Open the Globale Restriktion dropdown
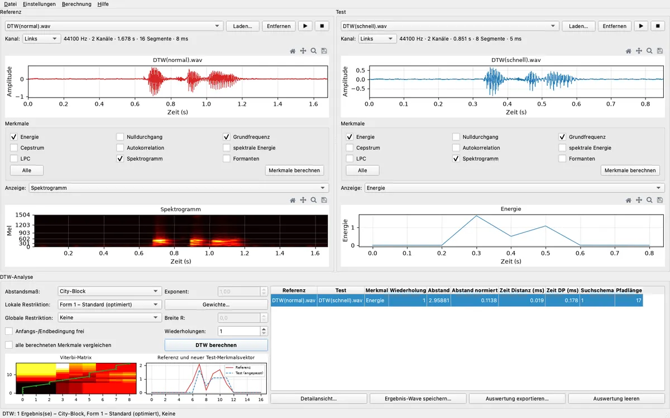The height and width of the screenshot is (418, 670). (109, 318)
